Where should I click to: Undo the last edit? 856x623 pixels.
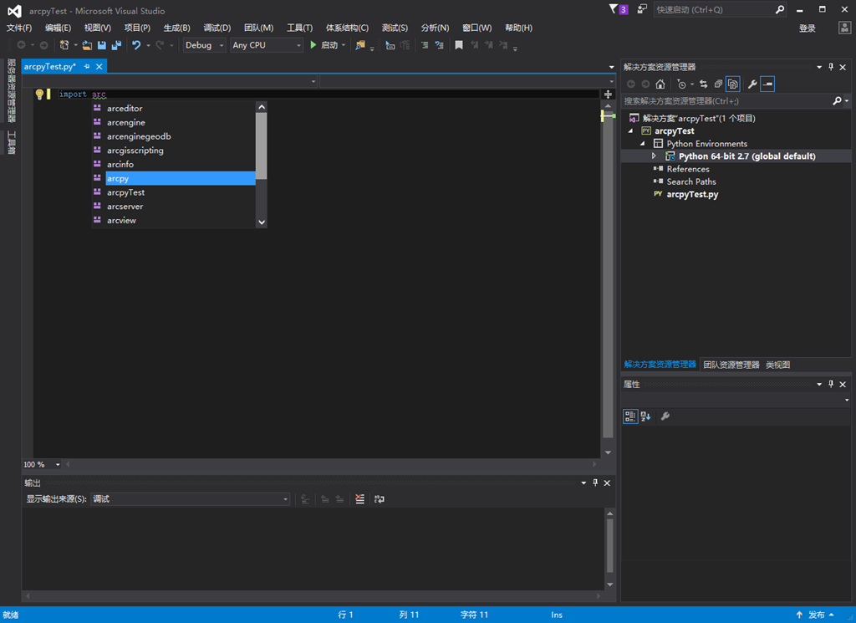click(136, 45)
